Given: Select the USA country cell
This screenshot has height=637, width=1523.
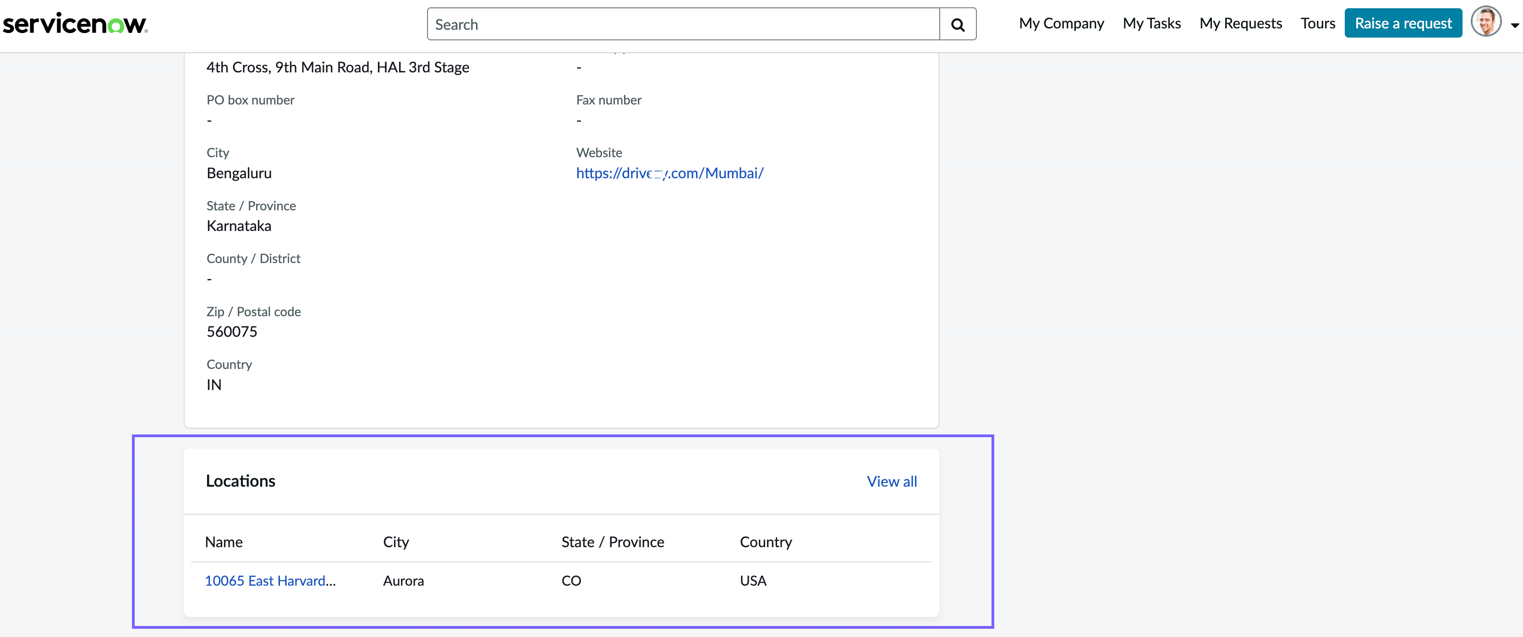Looking at the screenshot, I should [x=753, y=581].
